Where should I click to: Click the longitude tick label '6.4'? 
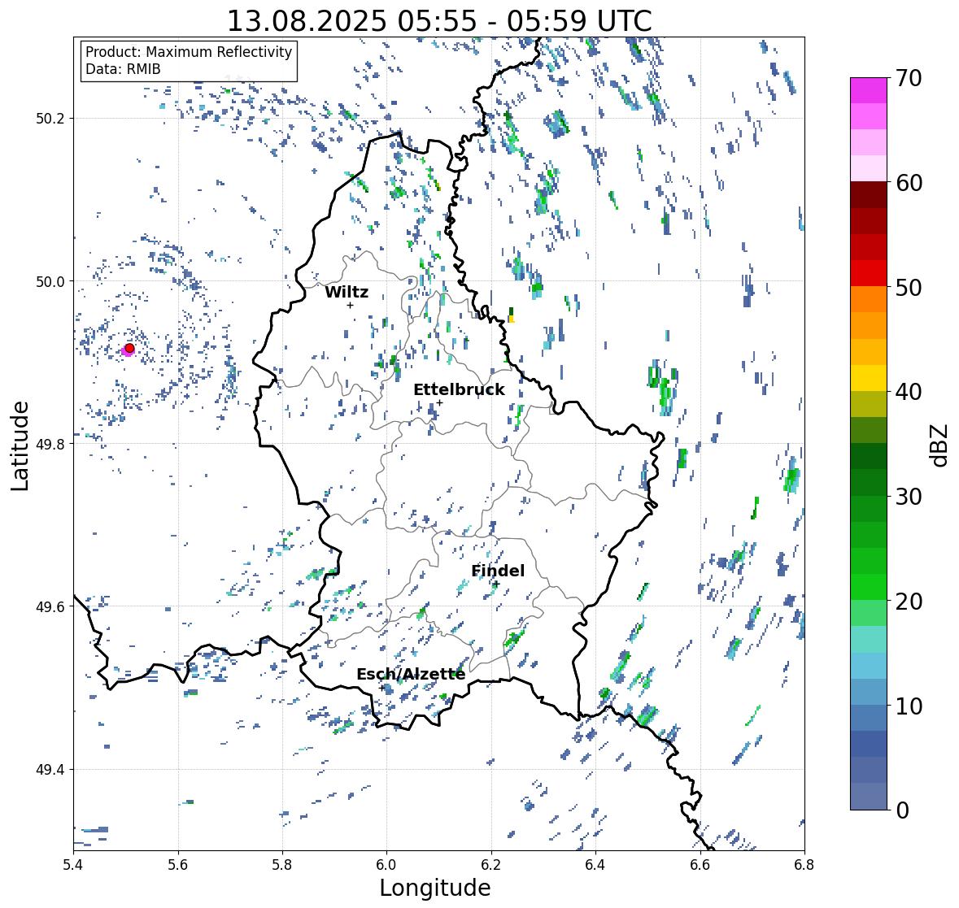[x=595, y=865]
